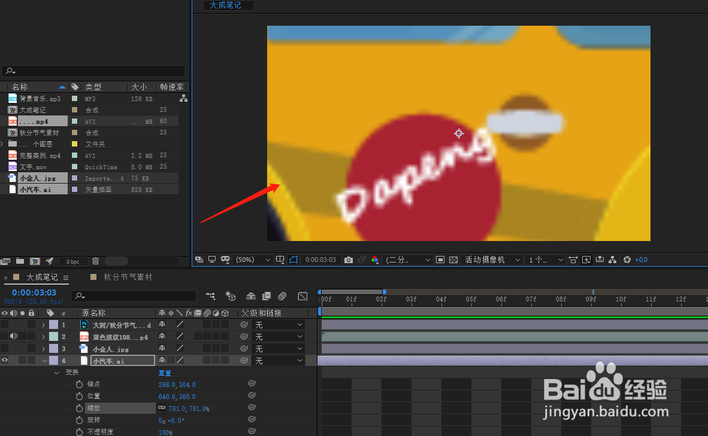Collapse layer 4 小汽车.ai properties
Image resolution: width=708 pixels, height=436 pixels.
tap(44, 361)
